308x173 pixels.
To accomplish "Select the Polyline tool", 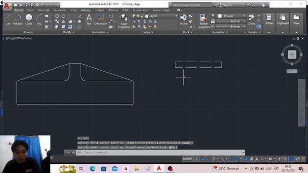I will pos(17,19).
